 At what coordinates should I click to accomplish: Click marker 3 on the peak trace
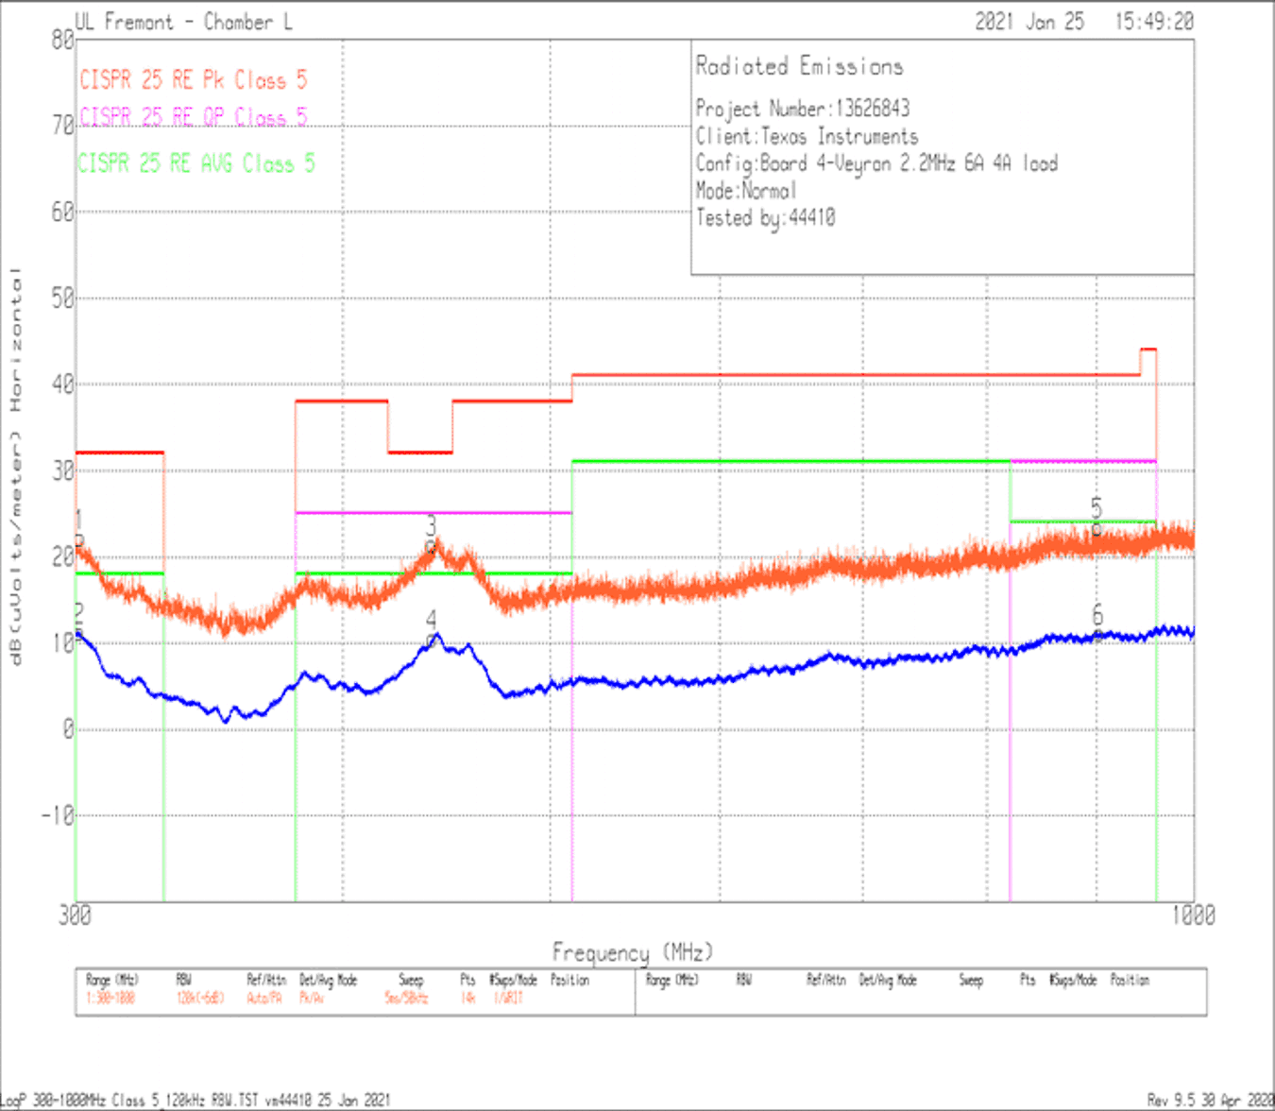(x=432, y=526)
